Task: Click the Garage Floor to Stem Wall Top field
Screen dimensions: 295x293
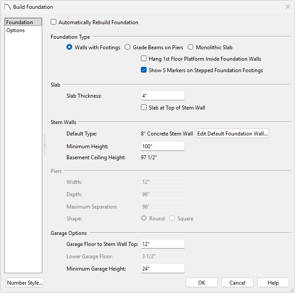Action: pyautogui.click(x=163, y=244)
